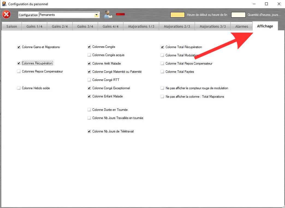Viewport: 285px width, 208px height.
Task: Open the Gains 1/4 tab
Action: (34, 27)
